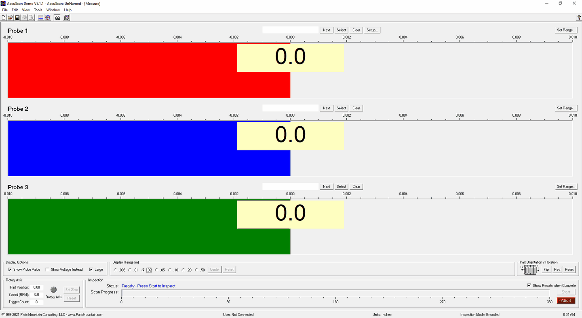
Task: Click the Open folder toolbar icon
Action: pos(10,18)
